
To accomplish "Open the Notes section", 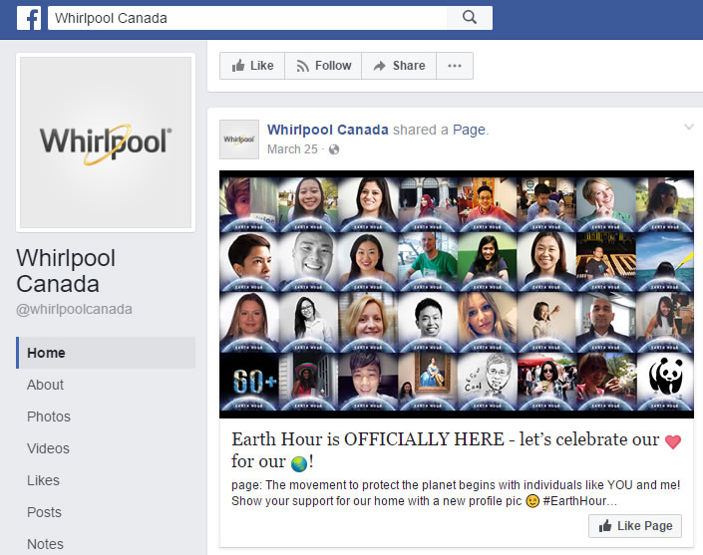I will (45, 544).
